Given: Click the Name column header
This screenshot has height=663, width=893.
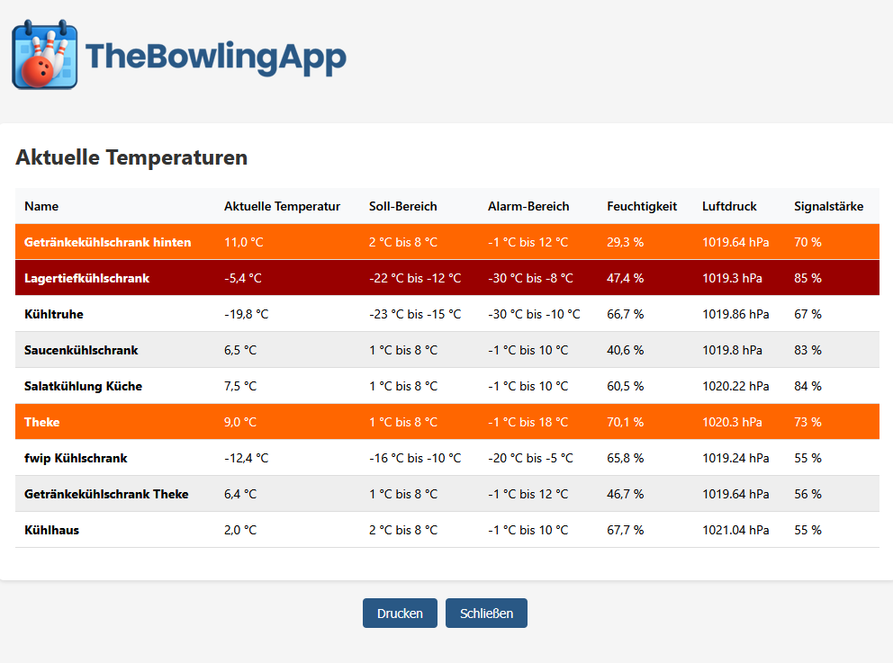Looking at the screenshot, I should pyautogui.click(x=41, y=206).
